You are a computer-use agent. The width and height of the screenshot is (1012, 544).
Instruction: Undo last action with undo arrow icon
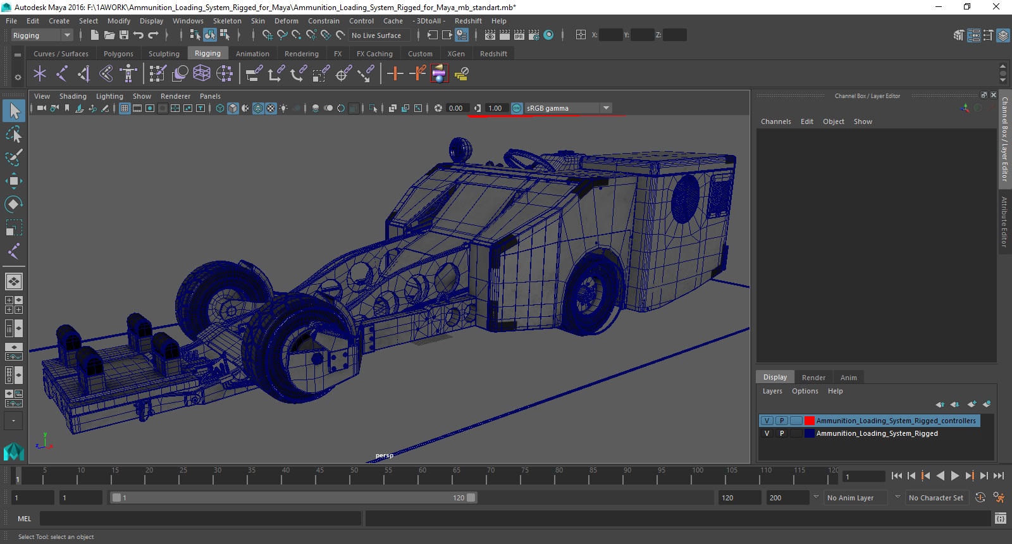139,35
